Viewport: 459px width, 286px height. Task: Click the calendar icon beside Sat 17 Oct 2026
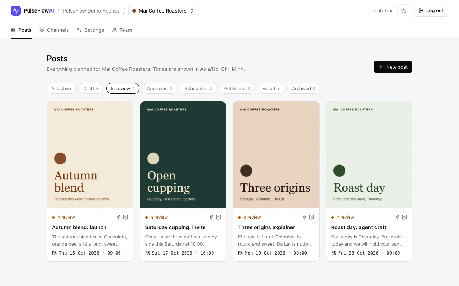click(x=148, y=253)
